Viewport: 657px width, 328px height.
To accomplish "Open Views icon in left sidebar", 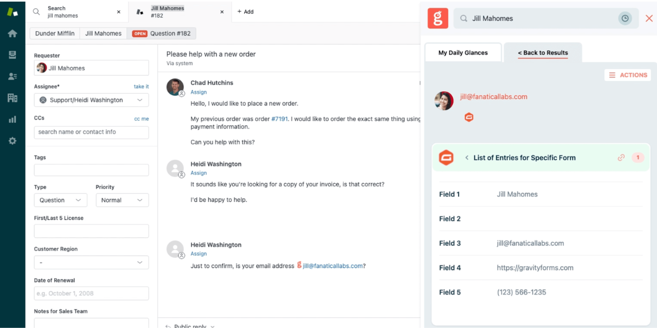I will tap(12, 55).
